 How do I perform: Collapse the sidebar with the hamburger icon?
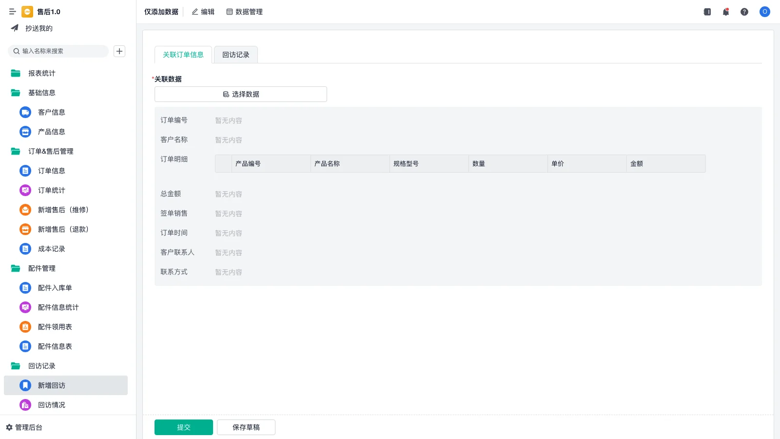[x=13, y=12]
